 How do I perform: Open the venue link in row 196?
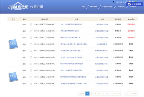101,51
